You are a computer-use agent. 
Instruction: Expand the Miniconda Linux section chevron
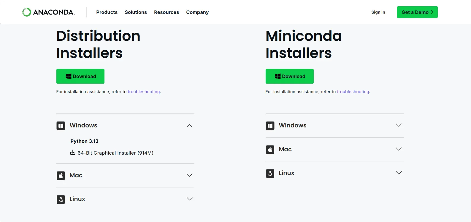[x=399, y=173]
